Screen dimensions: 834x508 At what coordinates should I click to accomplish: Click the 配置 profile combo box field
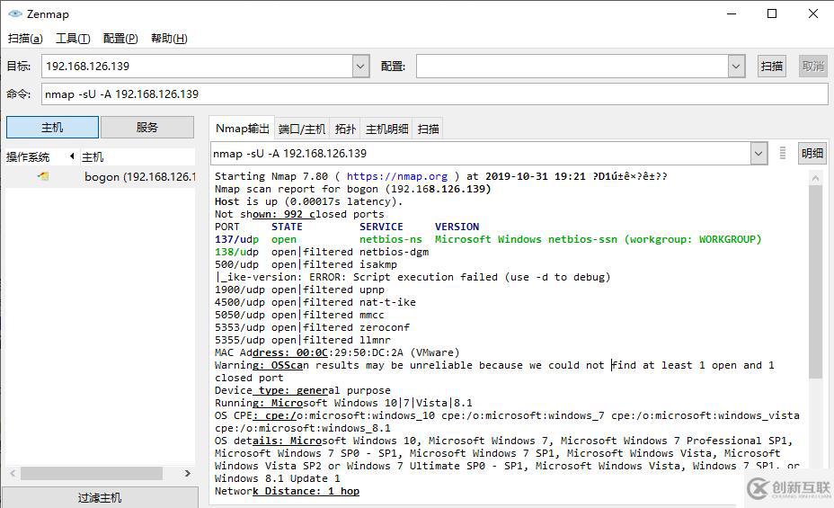click(x=572, y=67)
